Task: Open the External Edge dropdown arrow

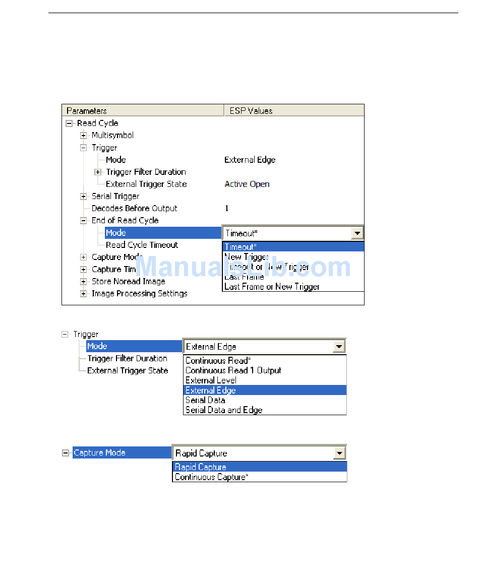Action: (x=339, y=347)
